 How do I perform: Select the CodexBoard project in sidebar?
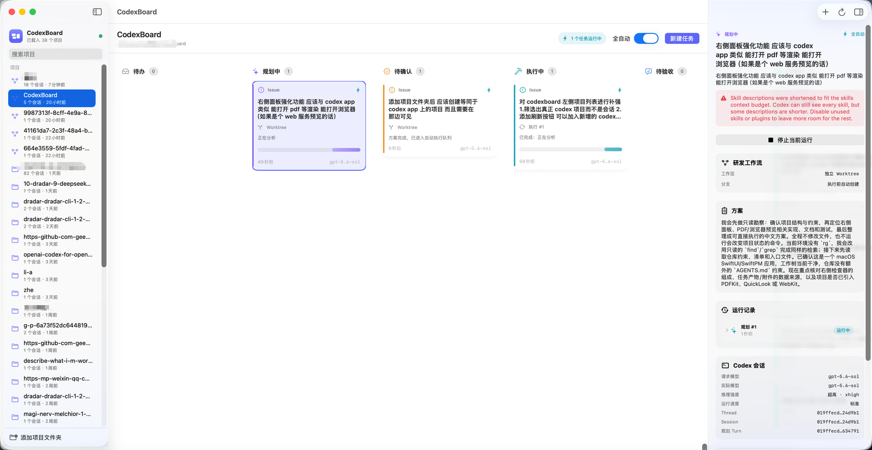(52, 99)
